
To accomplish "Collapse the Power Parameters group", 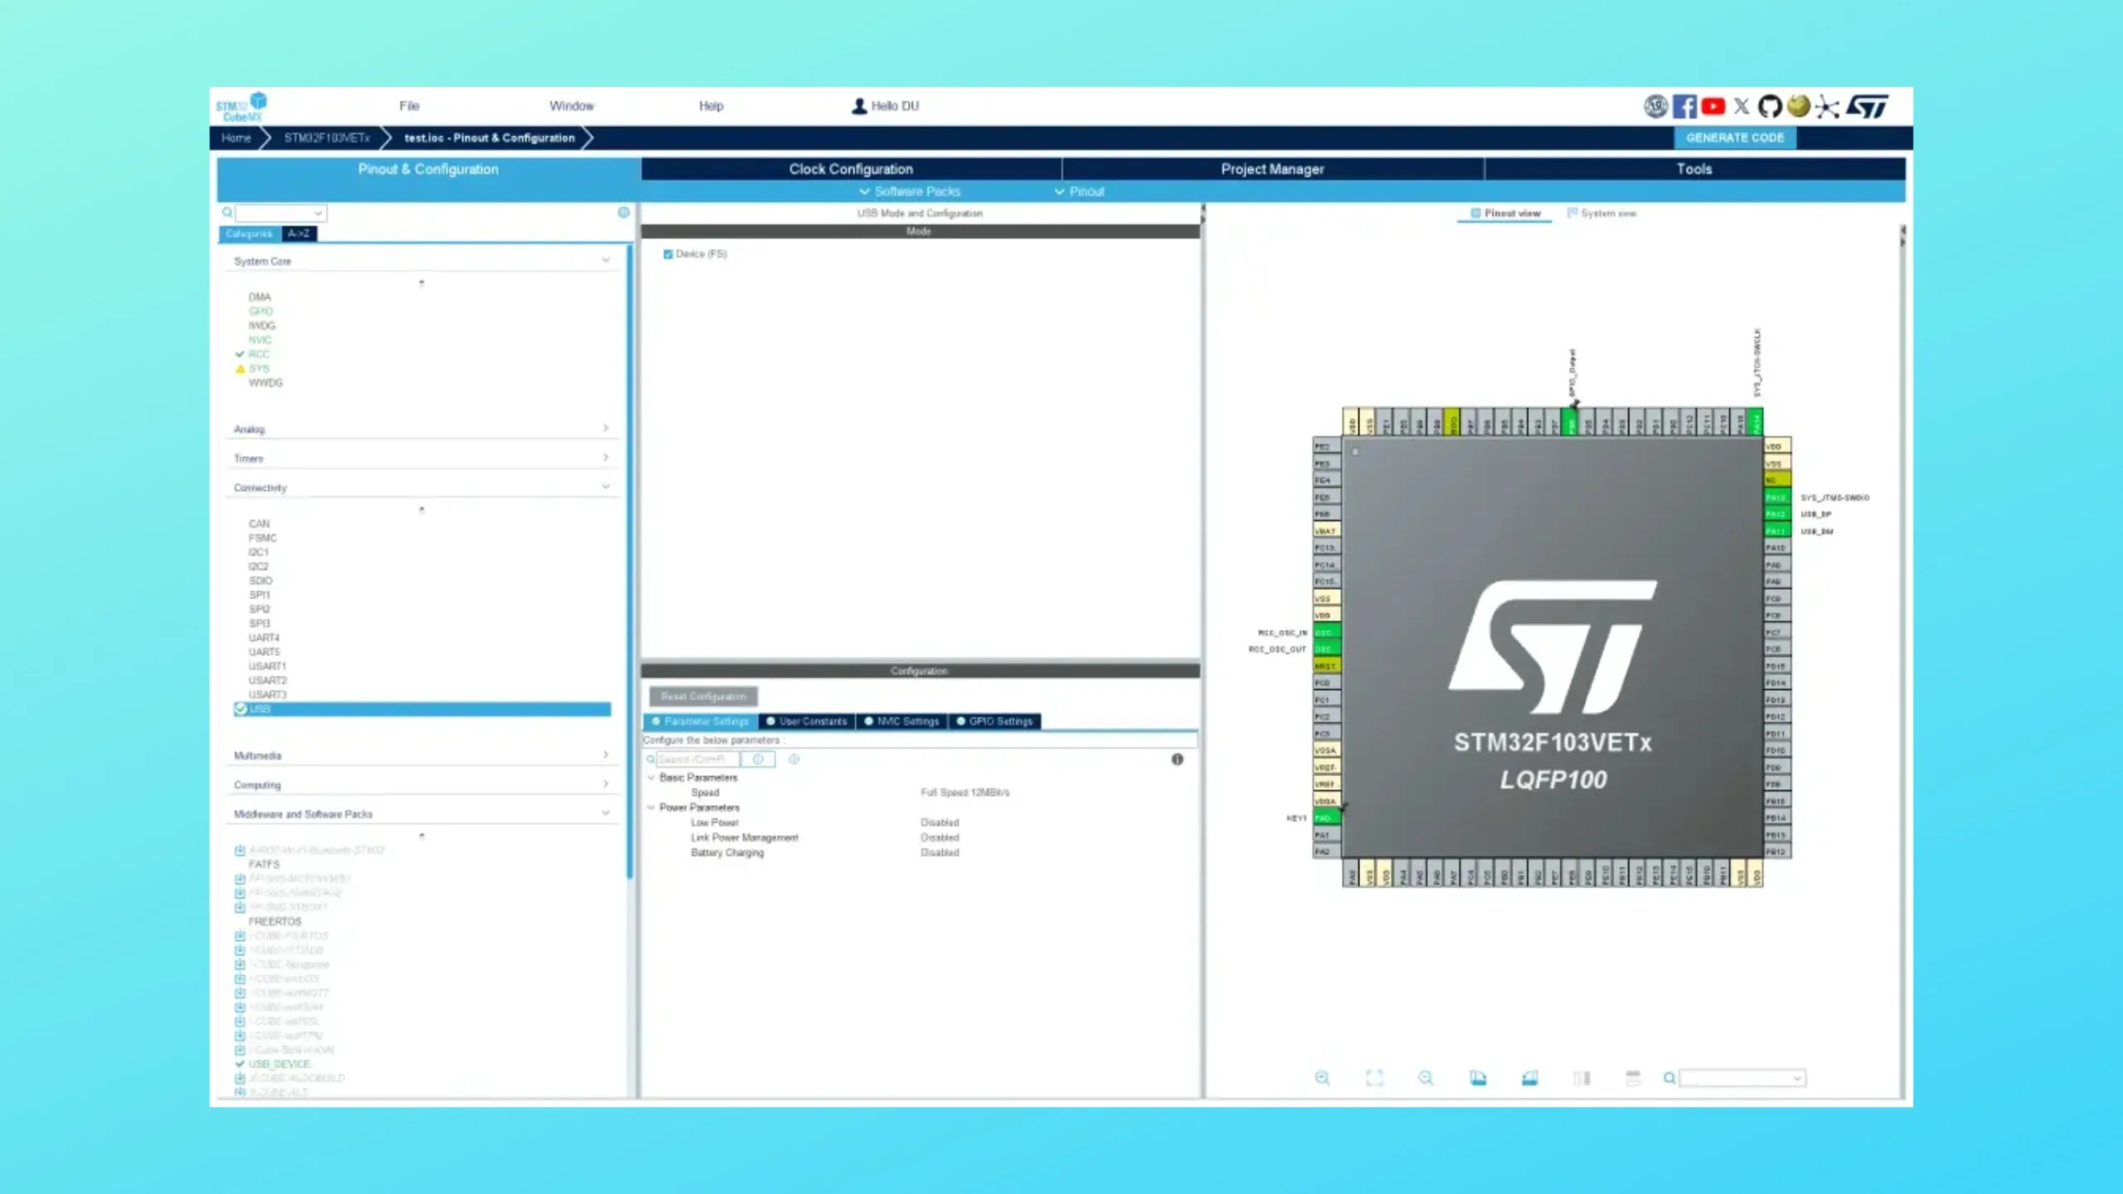I will [x=651, y=808].
